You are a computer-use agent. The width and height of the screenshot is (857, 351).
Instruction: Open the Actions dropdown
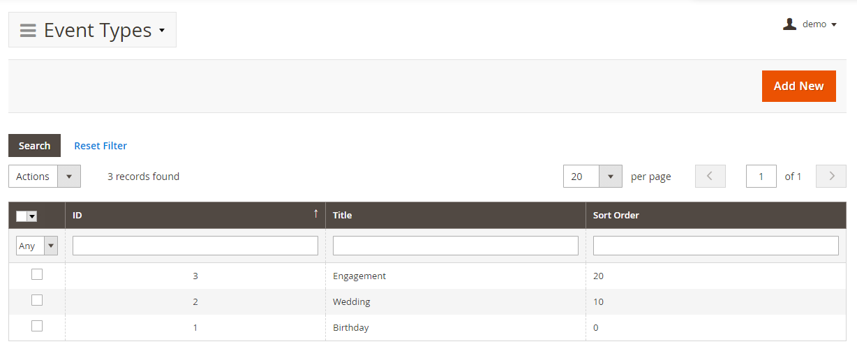click(x=68, y=177)
